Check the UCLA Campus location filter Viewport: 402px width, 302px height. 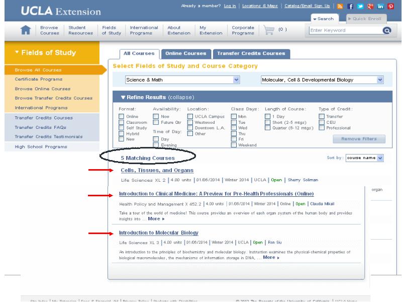[x=190, y=116]
